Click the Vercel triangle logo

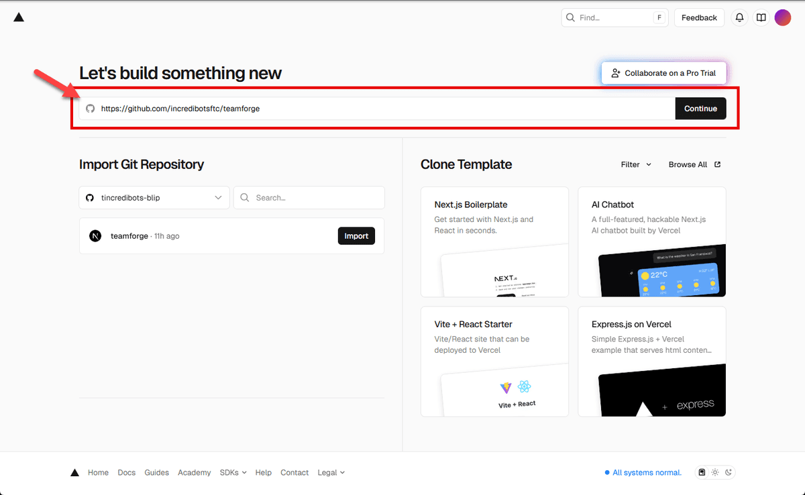19,17
